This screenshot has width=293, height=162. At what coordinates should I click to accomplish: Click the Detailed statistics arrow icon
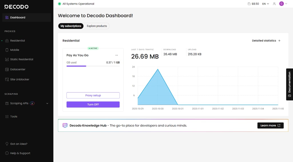coord(279,40)
